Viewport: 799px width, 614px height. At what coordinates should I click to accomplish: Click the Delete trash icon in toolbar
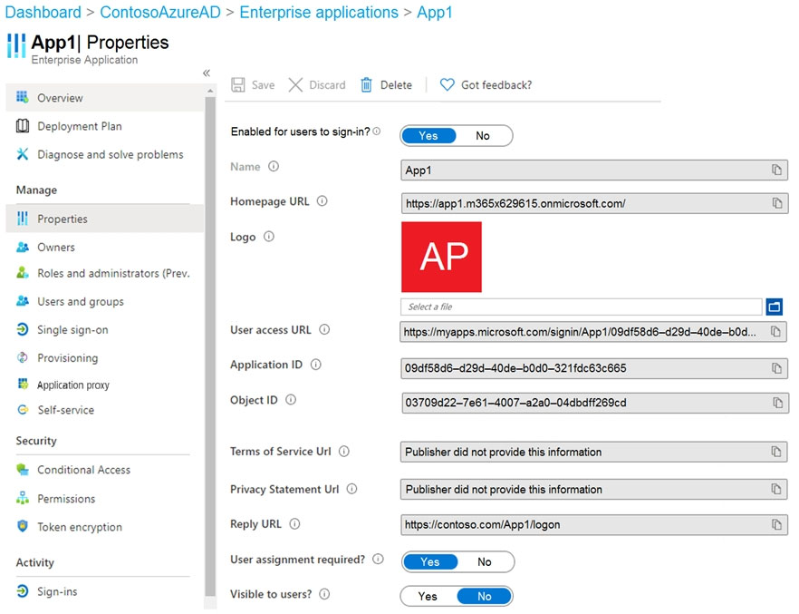[367, 85]
